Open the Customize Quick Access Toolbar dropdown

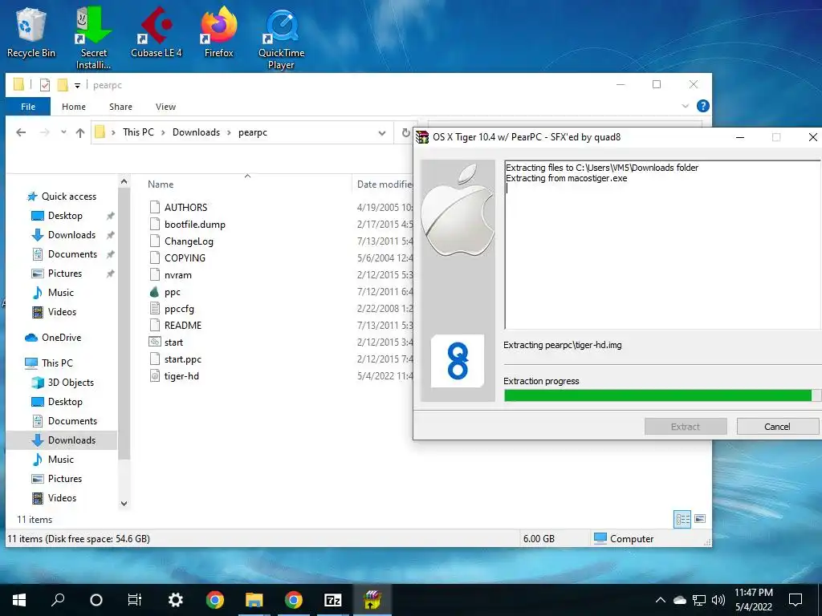click(x=77, y=85)
